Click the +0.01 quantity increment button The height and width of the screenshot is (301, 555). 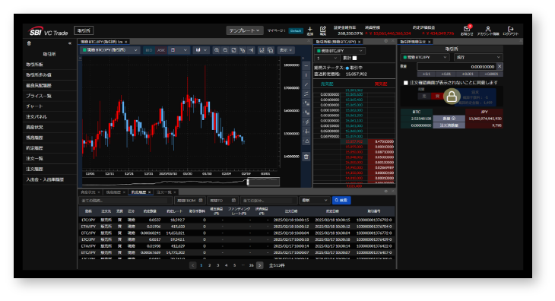446,74
